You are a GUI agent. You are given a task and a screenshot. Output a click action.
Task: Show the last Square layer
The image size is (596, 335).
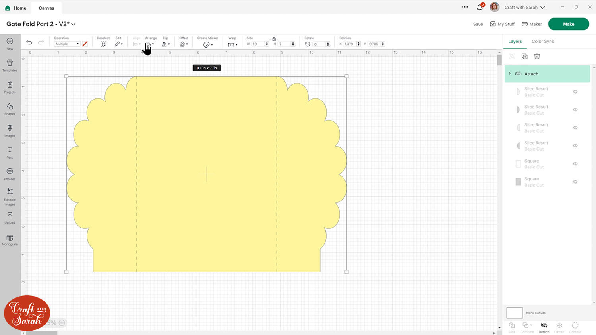click(575, 182)
